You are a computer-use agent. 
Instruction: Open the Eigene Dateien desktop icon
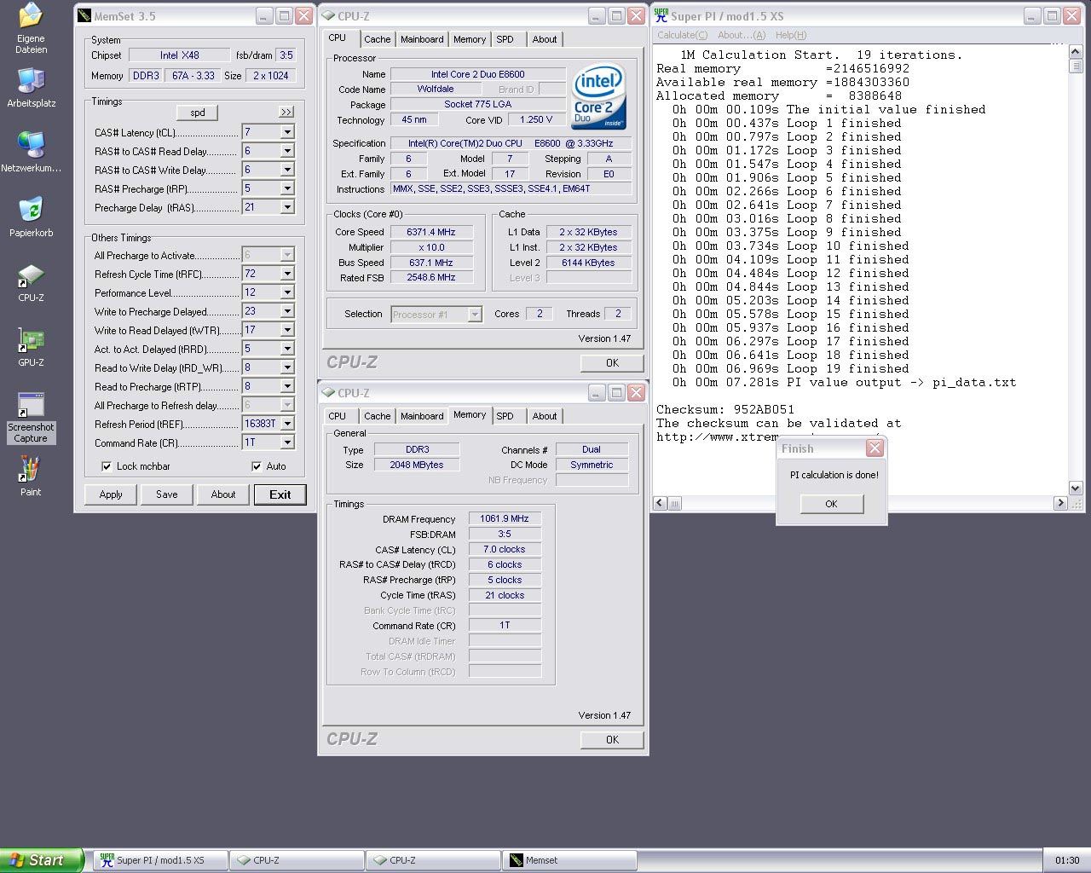click(31, 27)
